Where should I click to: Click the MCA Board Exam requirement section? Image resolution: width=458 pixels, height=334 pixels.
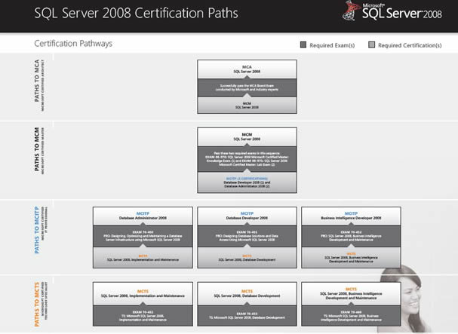247,87
